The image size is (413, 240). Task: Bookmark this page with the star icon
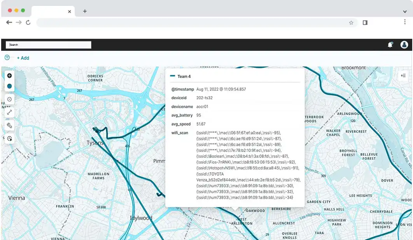(x=351, y=23)
